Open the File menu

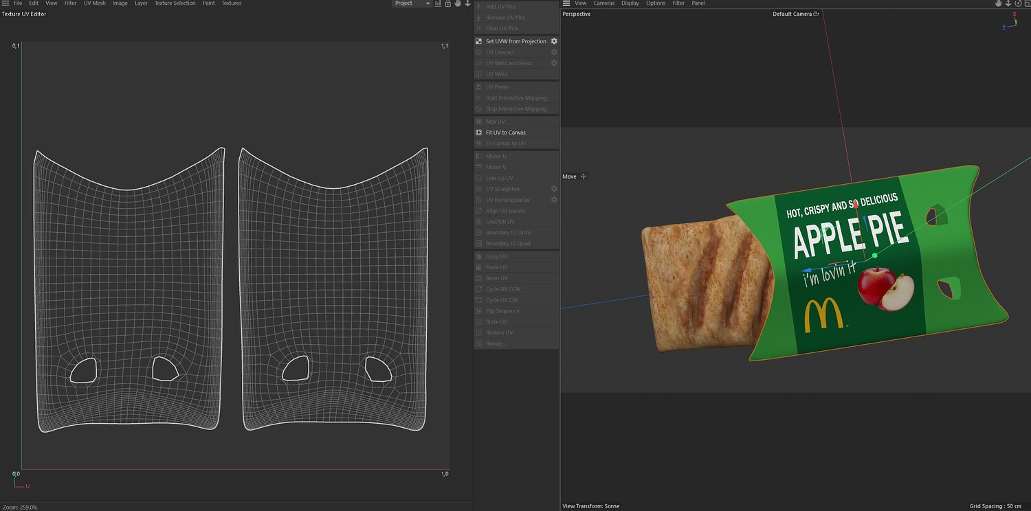click(x=18, y=3)
